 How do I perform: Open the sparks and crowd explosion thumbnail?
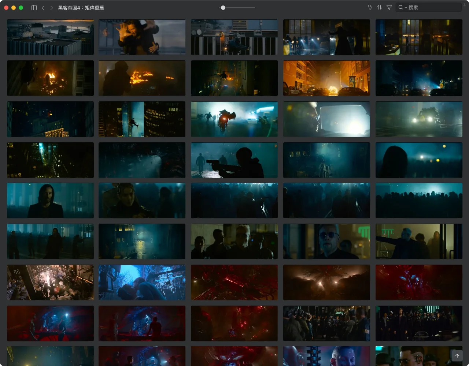point(50,283)
